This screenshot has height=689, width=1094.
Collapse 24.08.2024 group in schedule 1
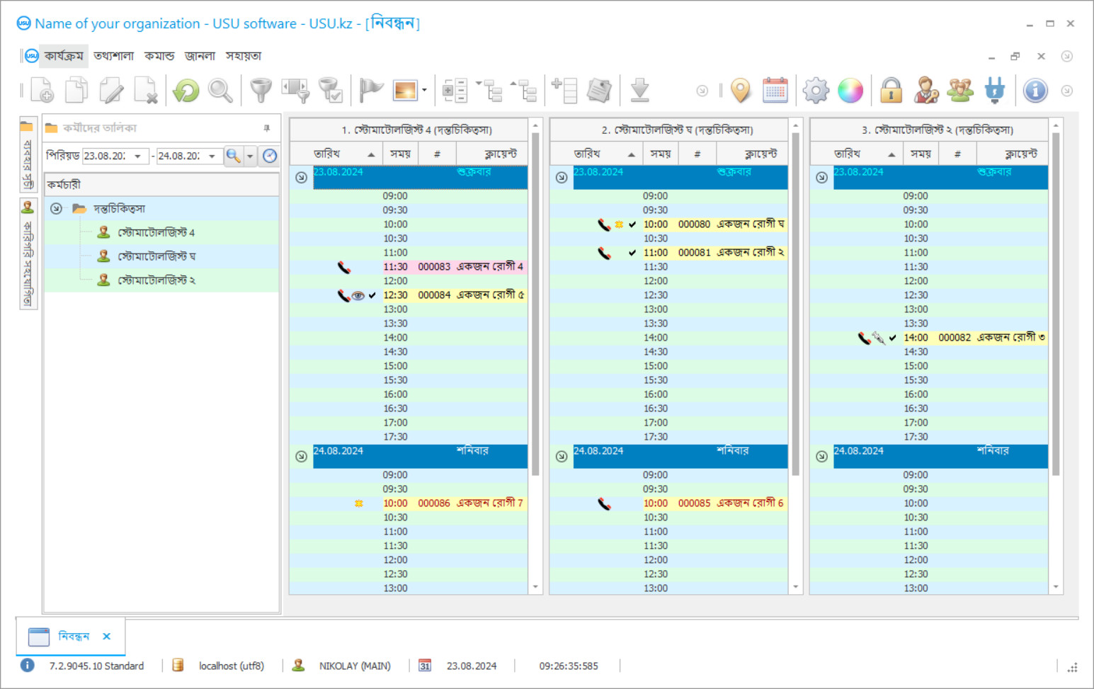point(301,456)
